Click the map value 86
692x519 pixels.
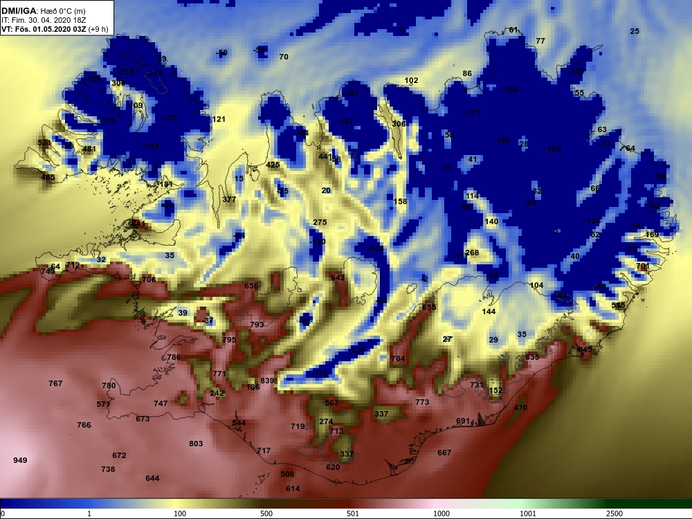point(467,73)
